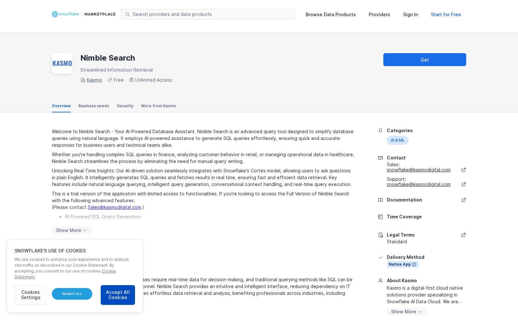Click the Support snowflake@kasmodigital.com address
The height and width of the screenshot is (324, 518).
pyautogui.click(x=419, y=184)
